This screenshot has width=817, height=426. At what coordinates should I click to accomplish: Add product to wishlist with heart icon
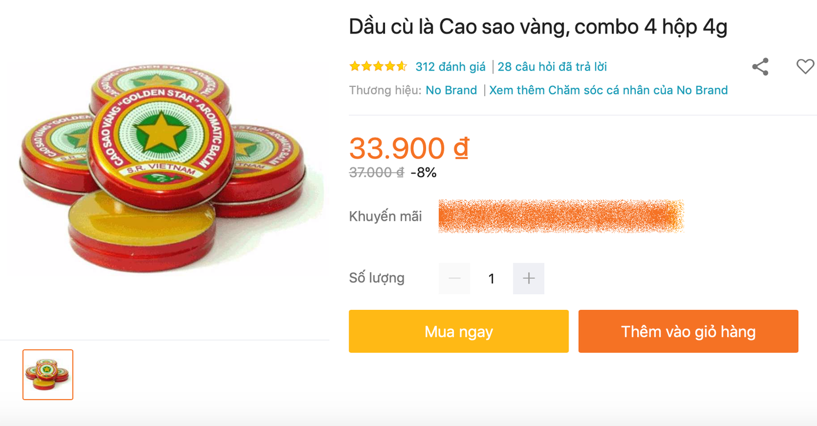(x=805, y=67)
